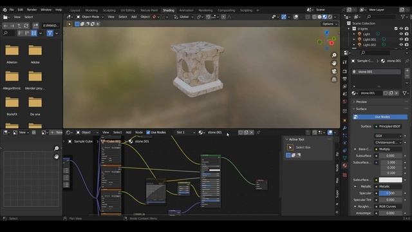Screen dimensions: 412x232
Task: Click the image editor zoom magnifier icon
Action: point(56,149)
